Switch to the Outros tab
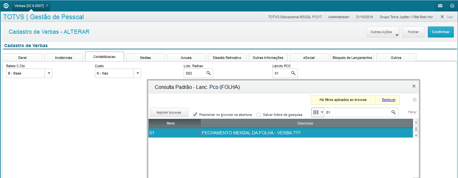Image resolution: width=458 pixels, height=178 pixels. [396, 58]
